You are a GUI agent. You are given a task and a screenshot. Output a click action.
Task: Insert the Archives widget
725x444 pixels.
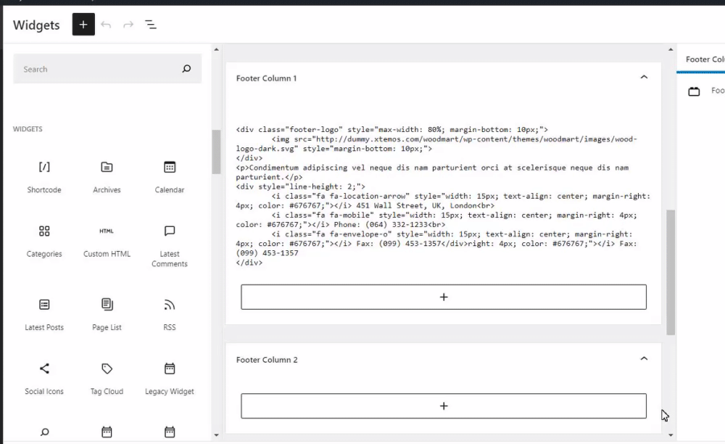point(107,177)
